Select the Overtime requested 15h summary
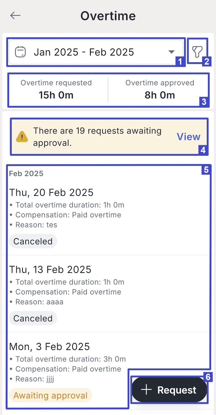 (56, 89)
